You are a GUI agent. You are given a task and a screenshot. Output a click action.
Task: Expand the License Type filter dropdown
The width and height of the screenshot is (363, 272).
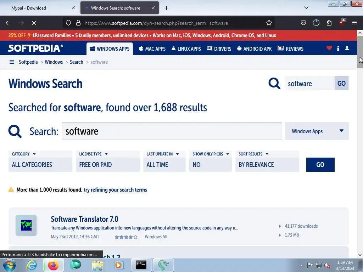108,161
